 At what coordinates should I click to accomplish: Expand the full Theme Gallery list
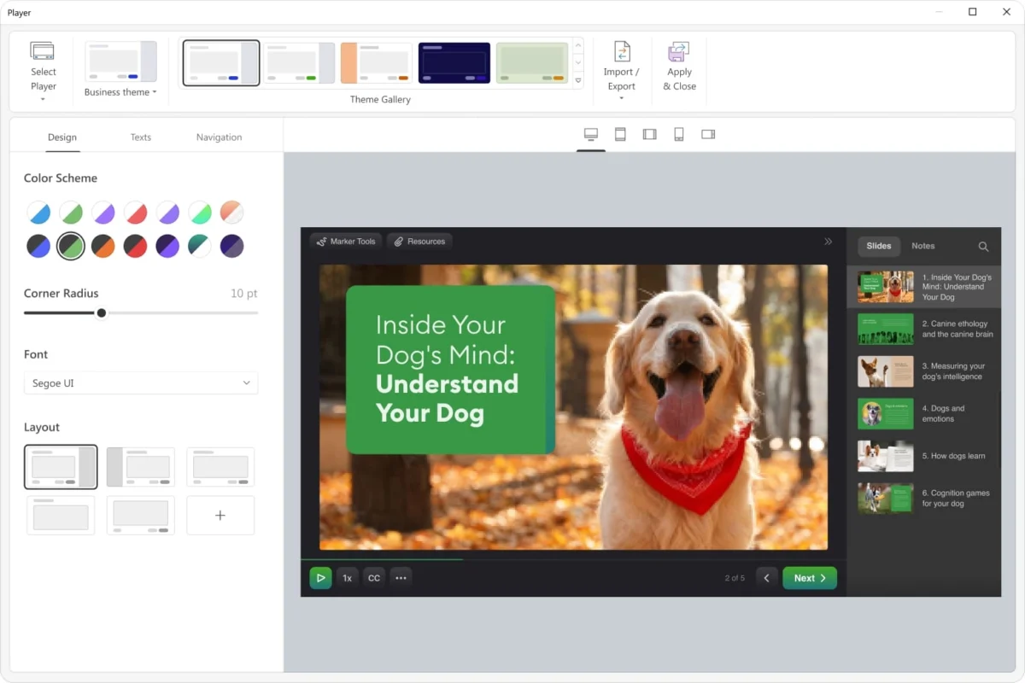[x=578, y=80]
